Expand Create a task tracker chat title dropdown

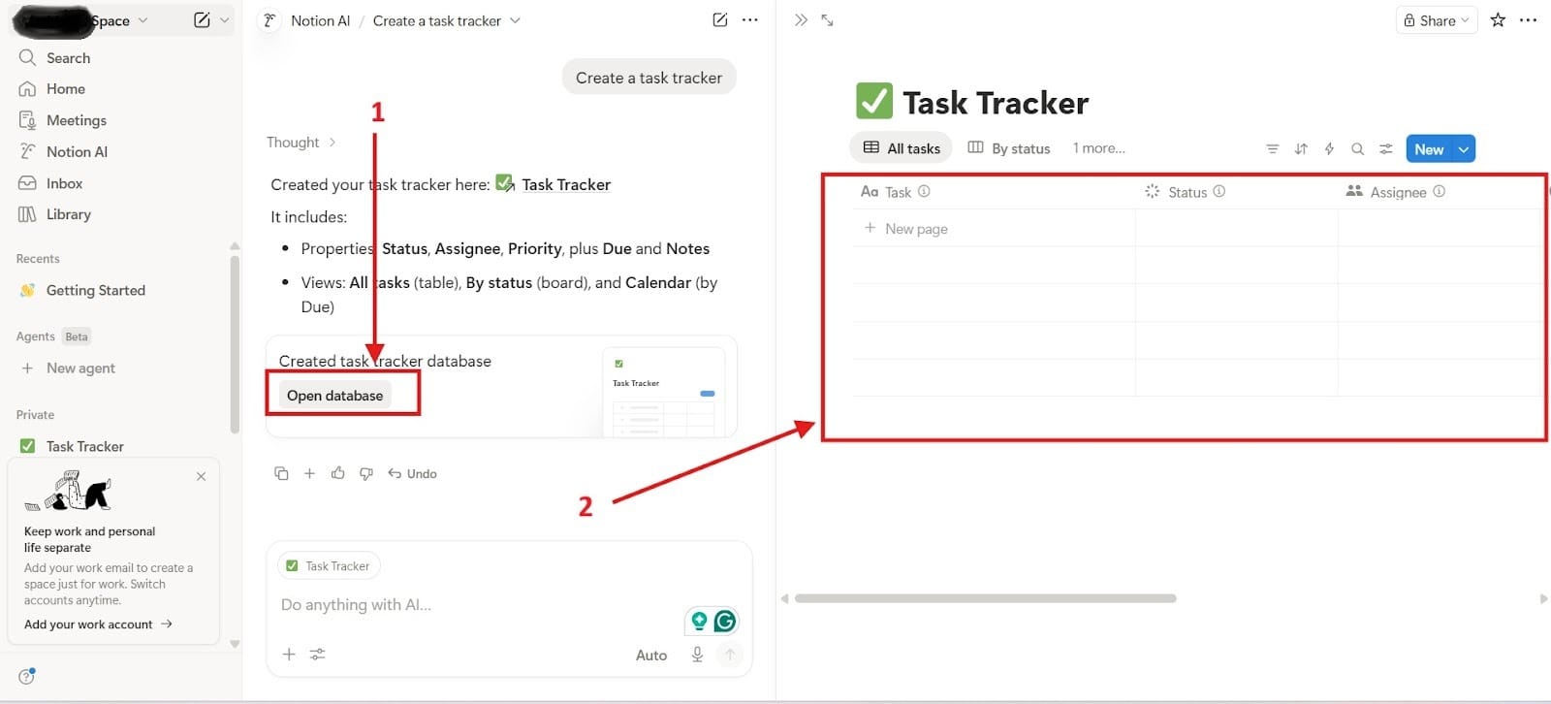point(515,21)
